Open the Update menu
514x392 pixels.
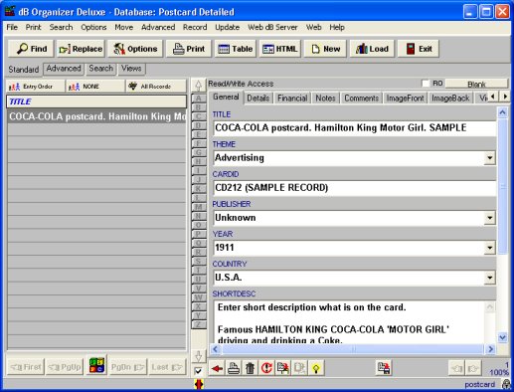pos(228,27)
